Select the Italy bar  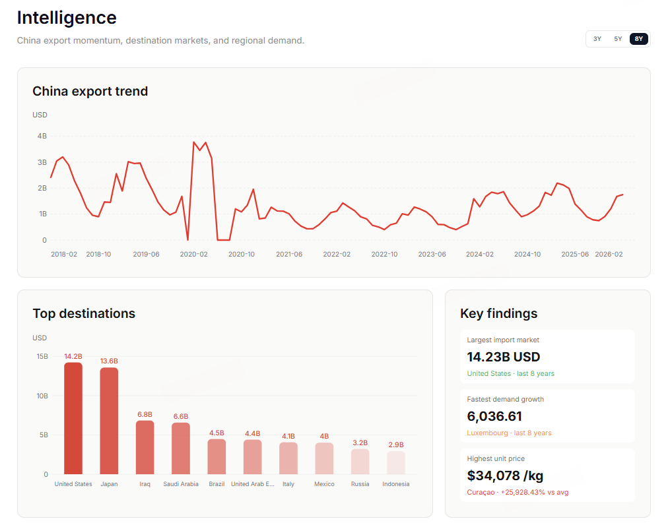click(x=288, y=458)
